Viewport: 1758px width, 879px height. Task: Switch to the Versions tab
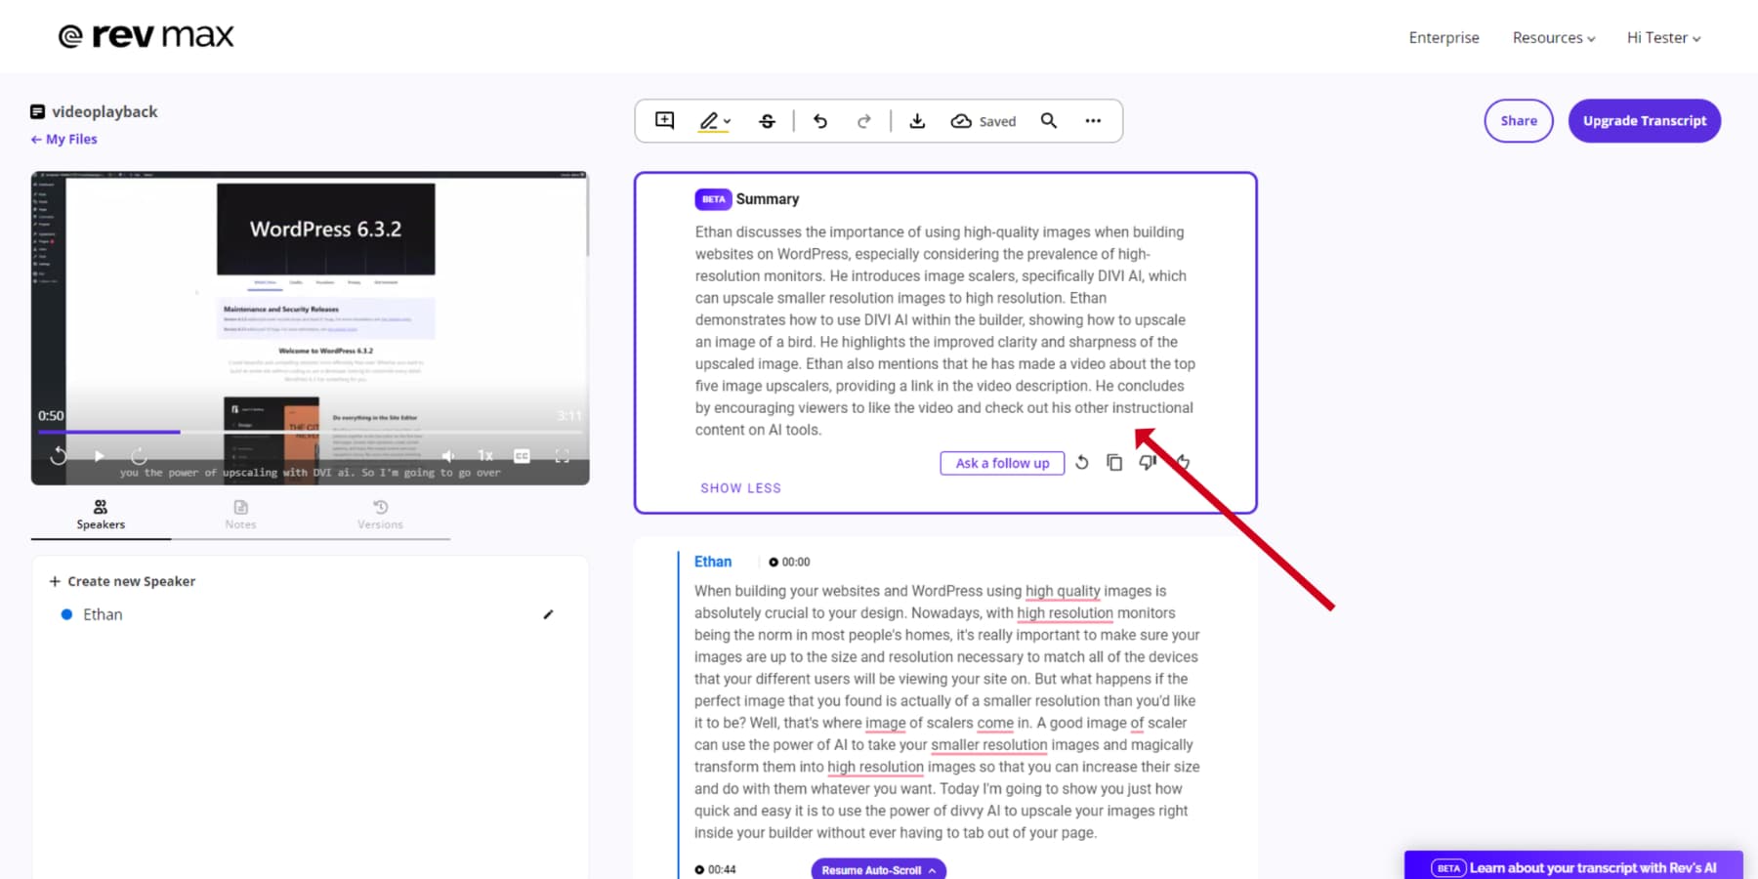380,514
